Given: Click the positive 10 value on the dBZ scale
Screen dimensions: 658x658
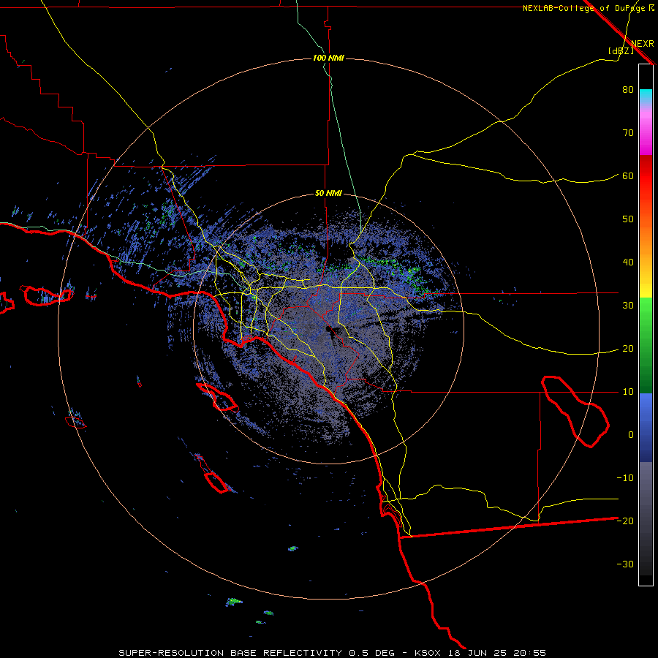Looking at the screenshot, I should pos(628,392).
